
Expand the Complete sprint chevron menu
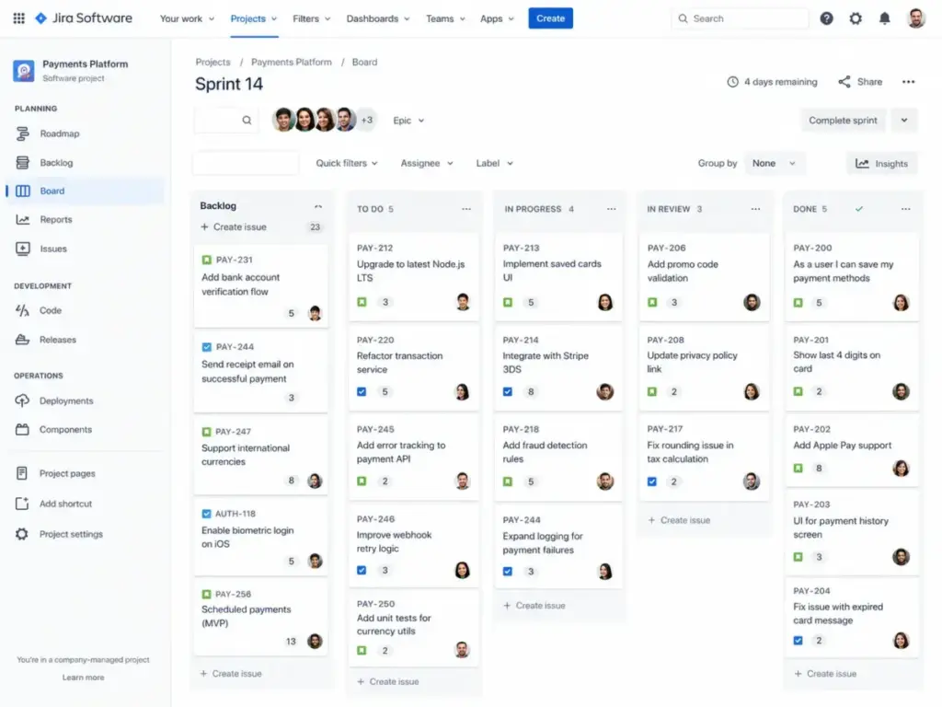tap(904, 121)
